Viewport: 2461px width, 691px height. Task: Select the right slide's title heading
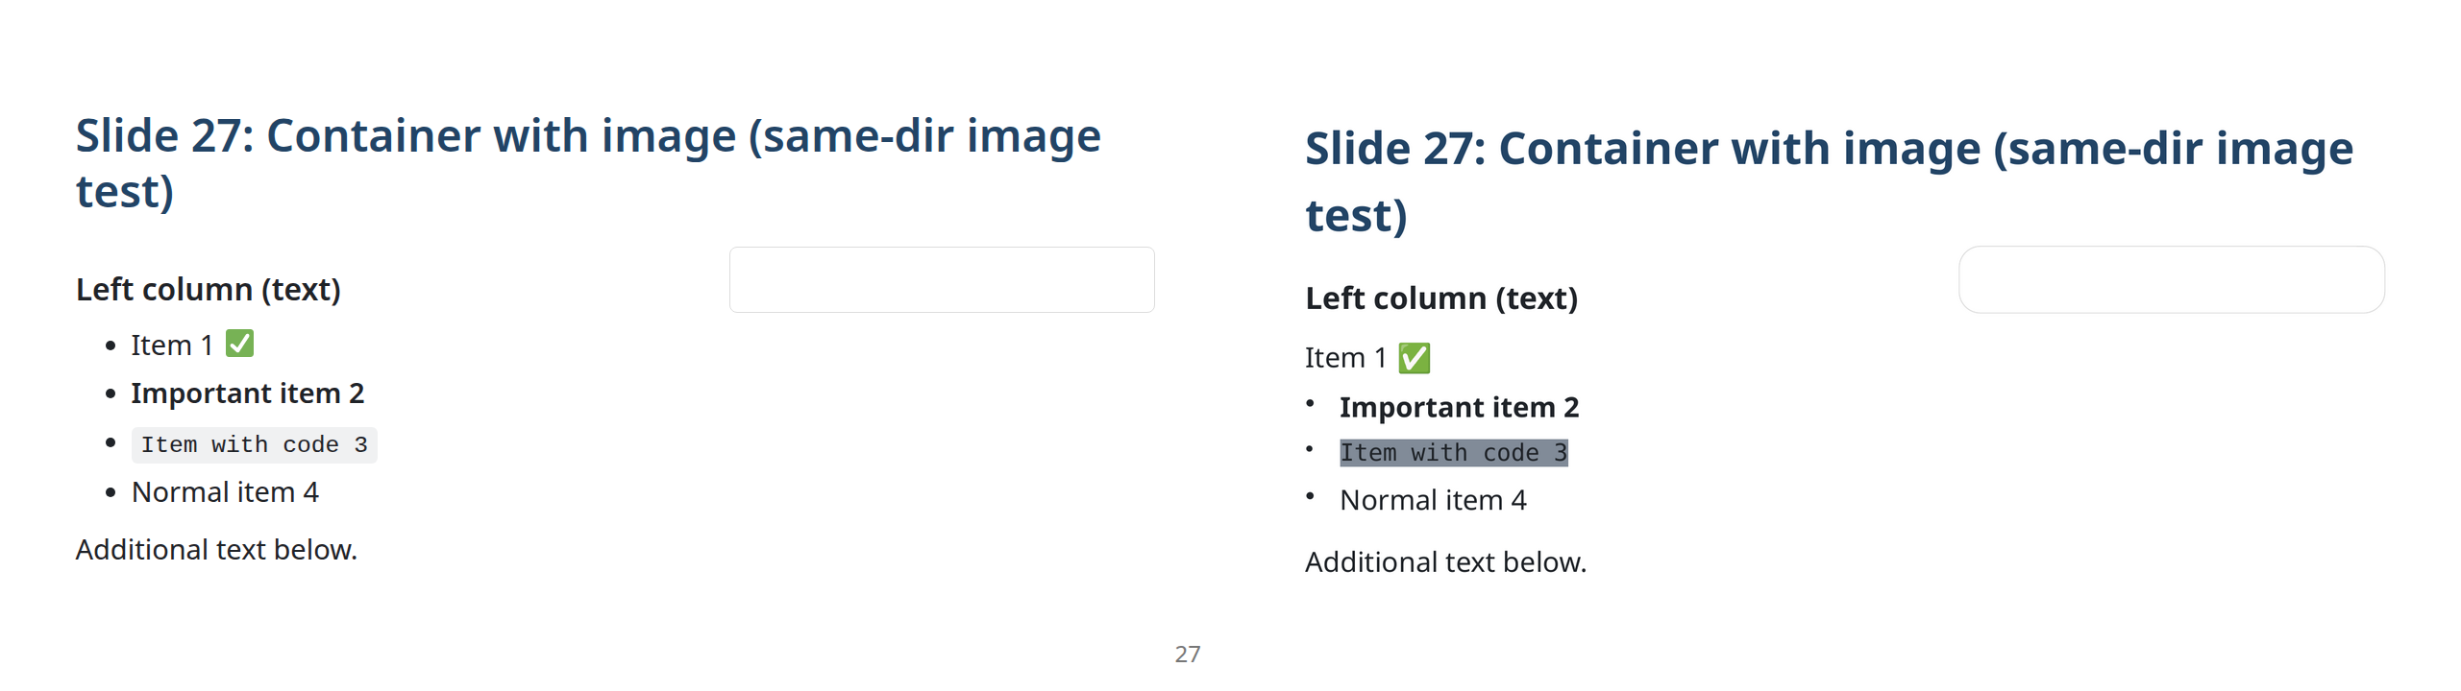click(x=1829, y=180)
